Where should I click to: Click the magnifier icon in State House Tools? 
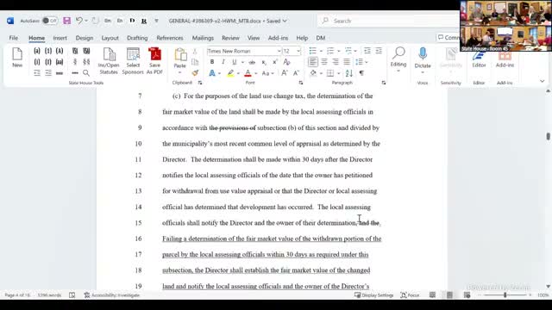[86, 73]
